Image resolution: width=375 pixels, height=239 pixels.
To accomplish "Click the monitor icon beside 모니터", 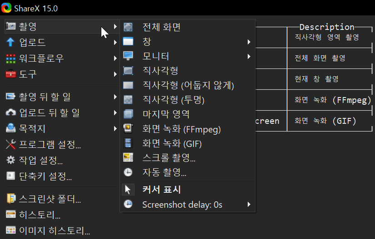I will [128, 56].
